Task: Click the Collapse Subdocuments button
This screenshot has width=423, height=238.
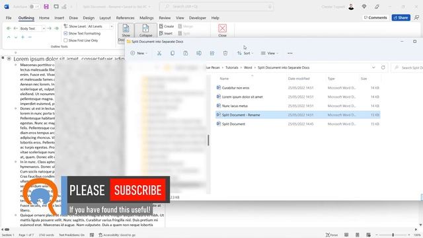Action: [x=145, y=30]
